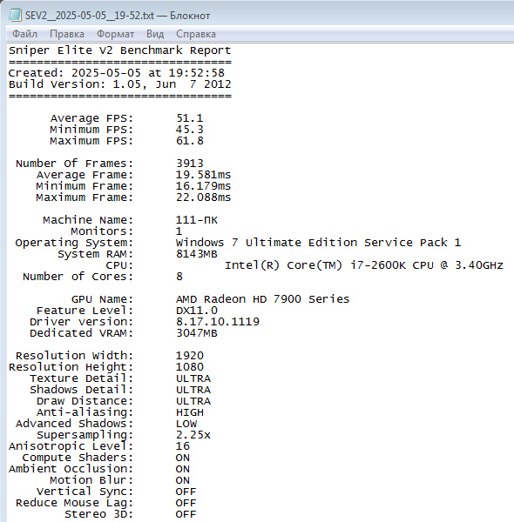Click the label Operating System:
Viewport: 514px width, 522px height.
click(74, 243)
